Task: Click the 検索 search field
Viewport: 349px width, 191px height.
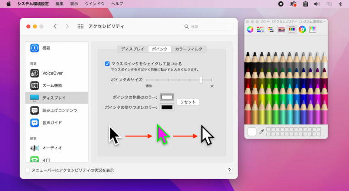Action: (207, 26)
